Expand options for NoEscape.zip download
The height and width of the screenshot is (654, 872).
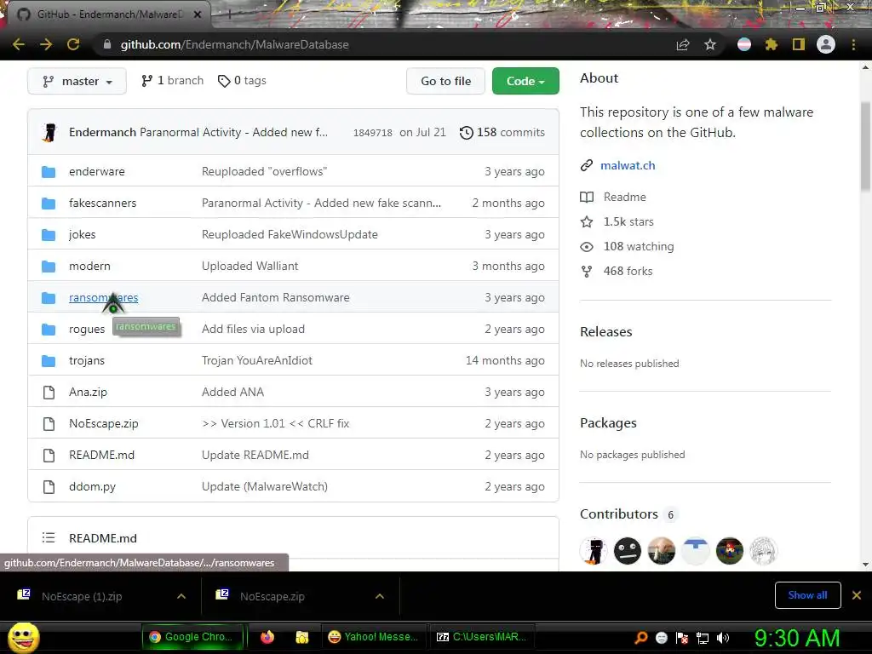coord(380,596)
